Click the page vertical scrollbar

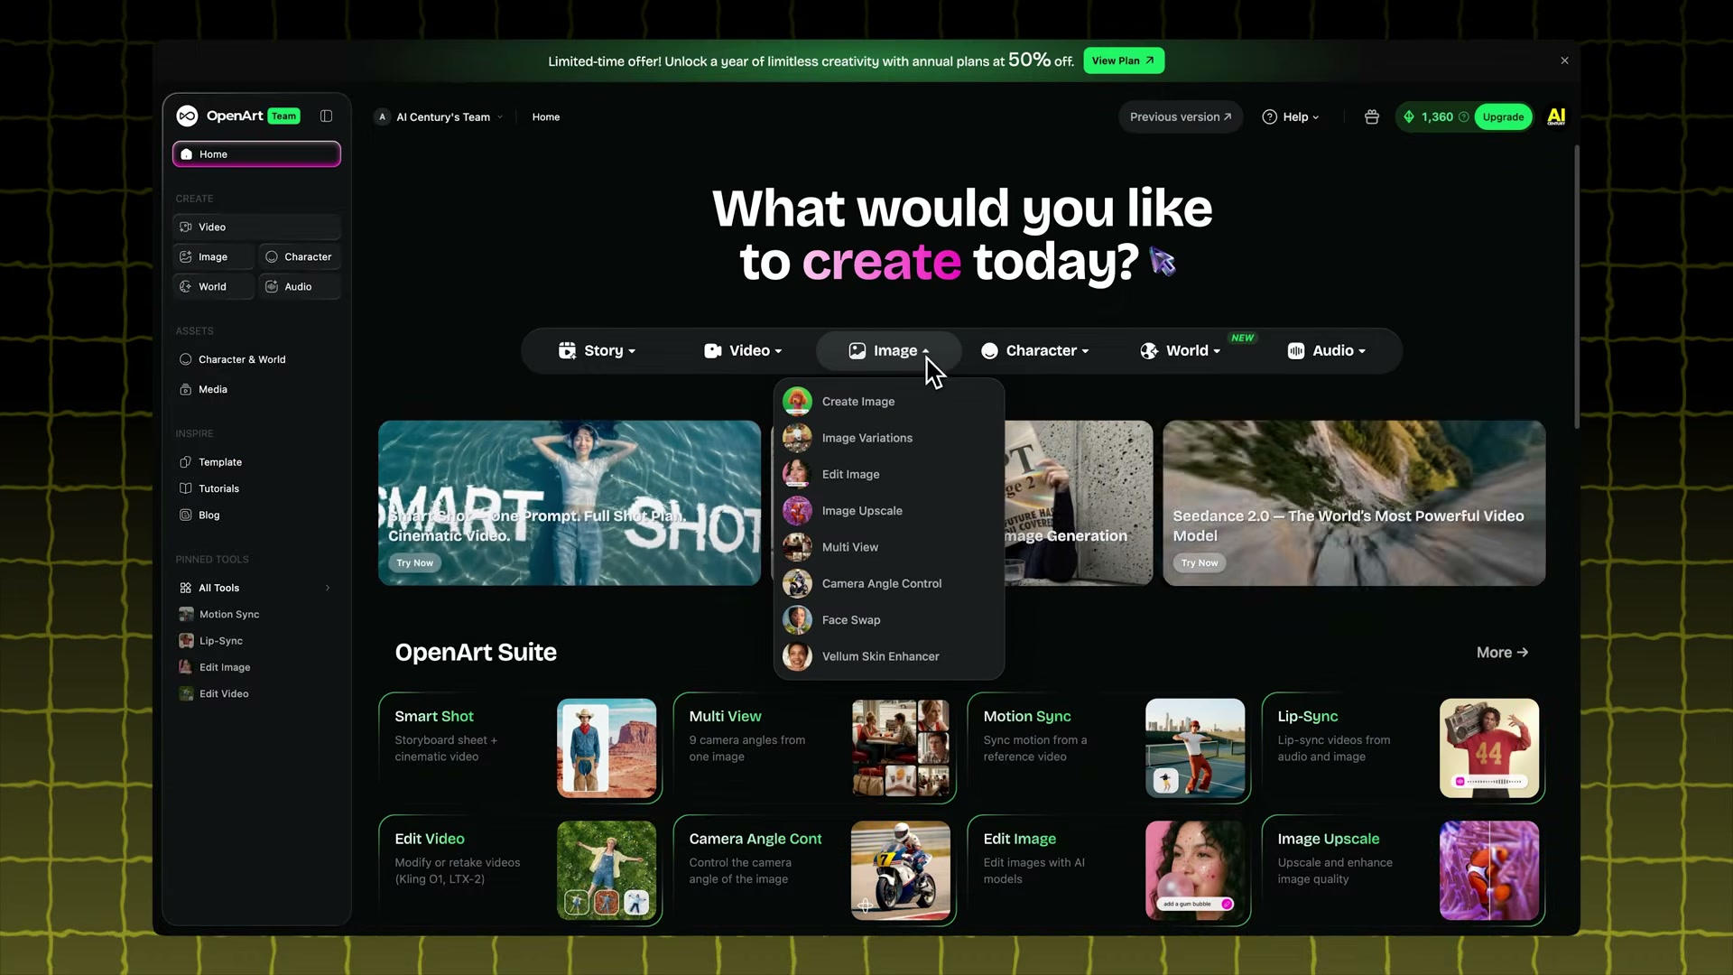pyautogui.click(x=1577, y=287)
